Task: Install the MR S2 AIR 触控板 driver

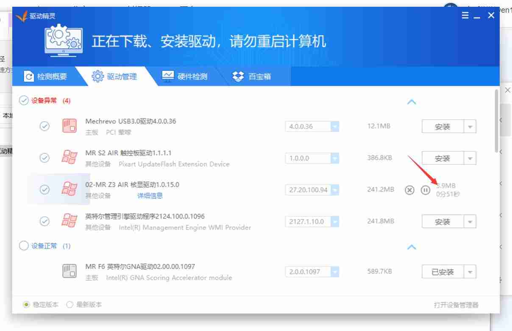Action: pos(442,159)
